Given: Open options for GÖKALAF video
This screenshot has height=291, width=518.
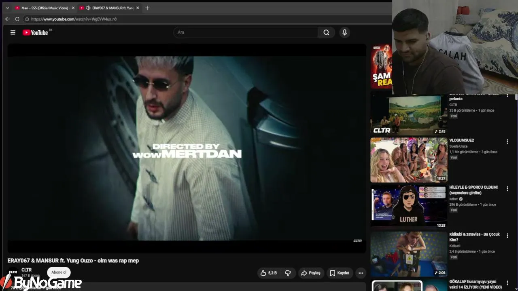Looking at the screenshot, I should pos(507,283).
